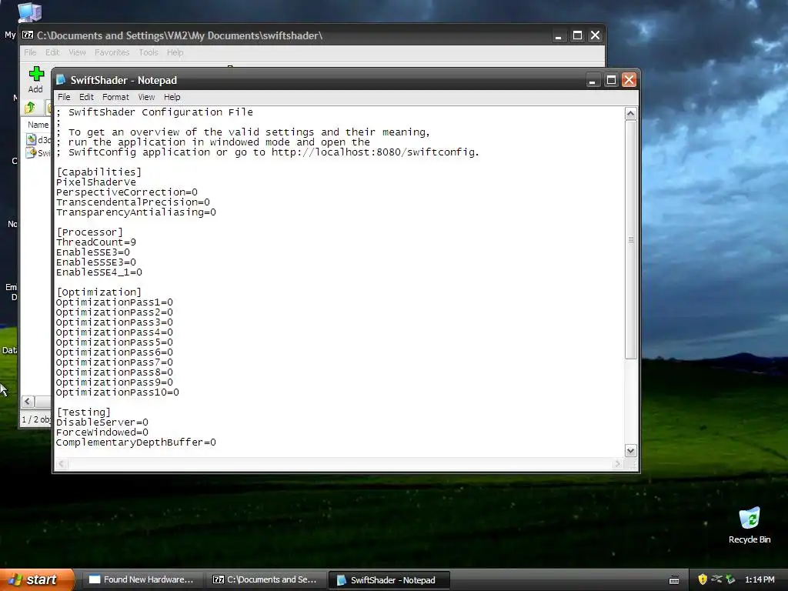Click the EnableSSE3=0 line
Image resolution: width=788 pixels, height=591 pixels.
click(93, 252)
